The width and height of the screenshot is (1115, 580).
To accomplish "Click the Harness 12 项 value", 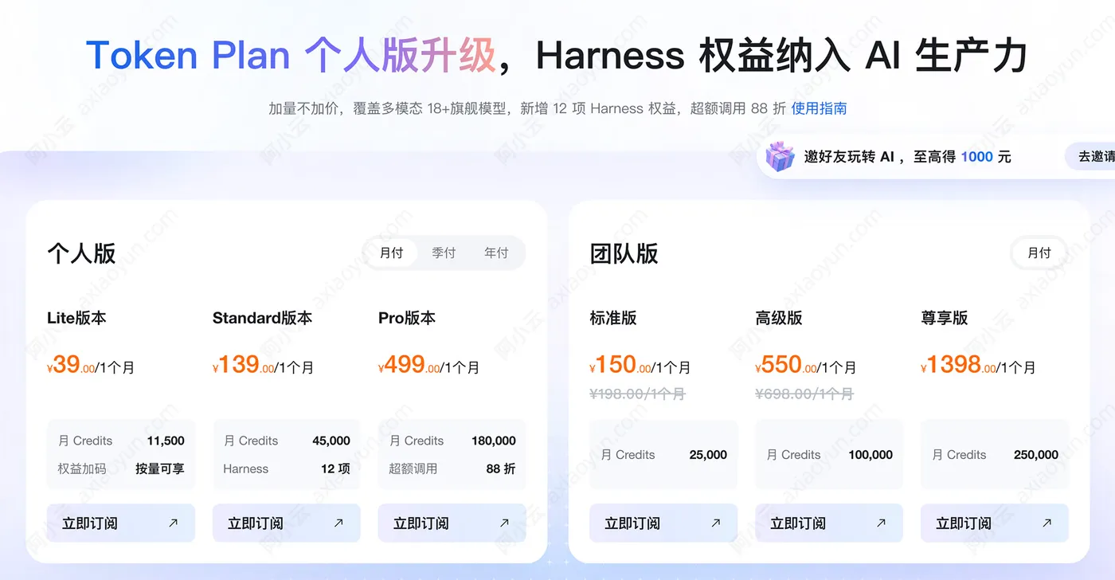I will tap(335, 468).
